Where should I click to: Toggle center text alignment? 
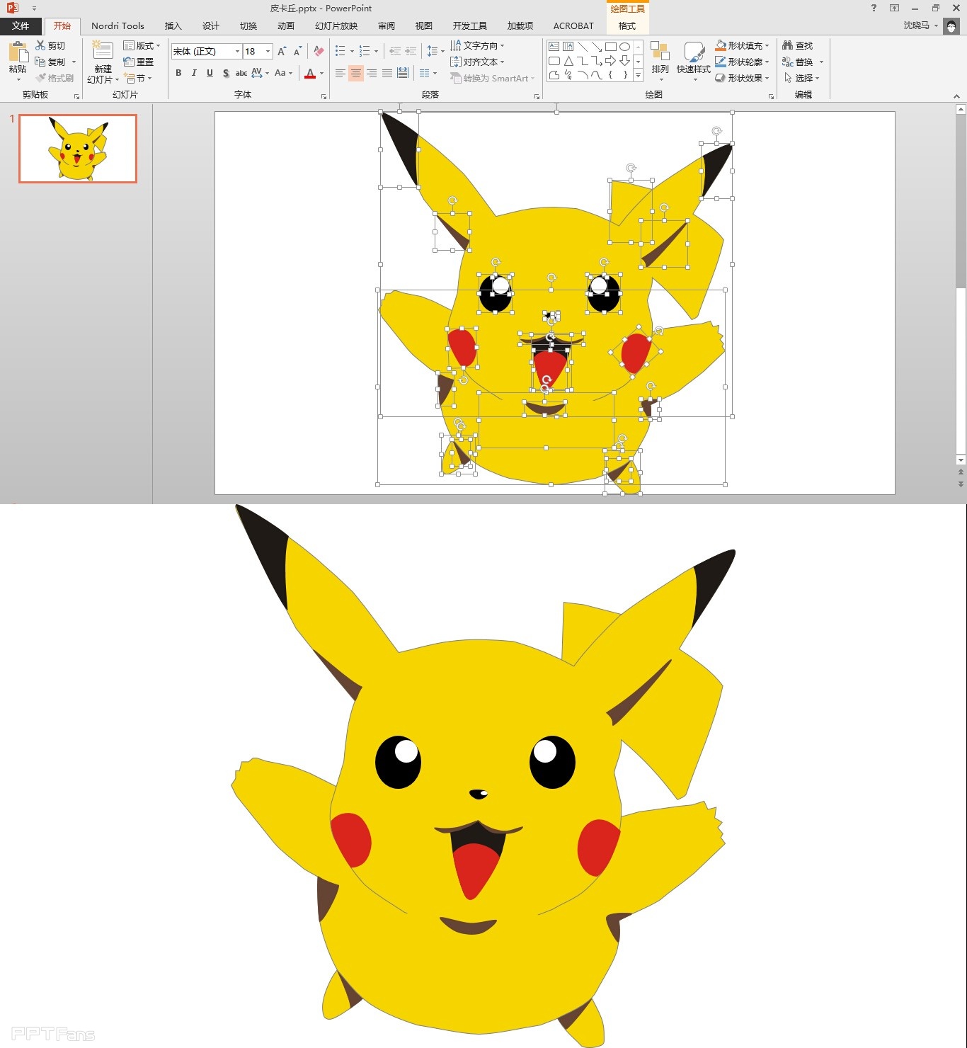355,73
